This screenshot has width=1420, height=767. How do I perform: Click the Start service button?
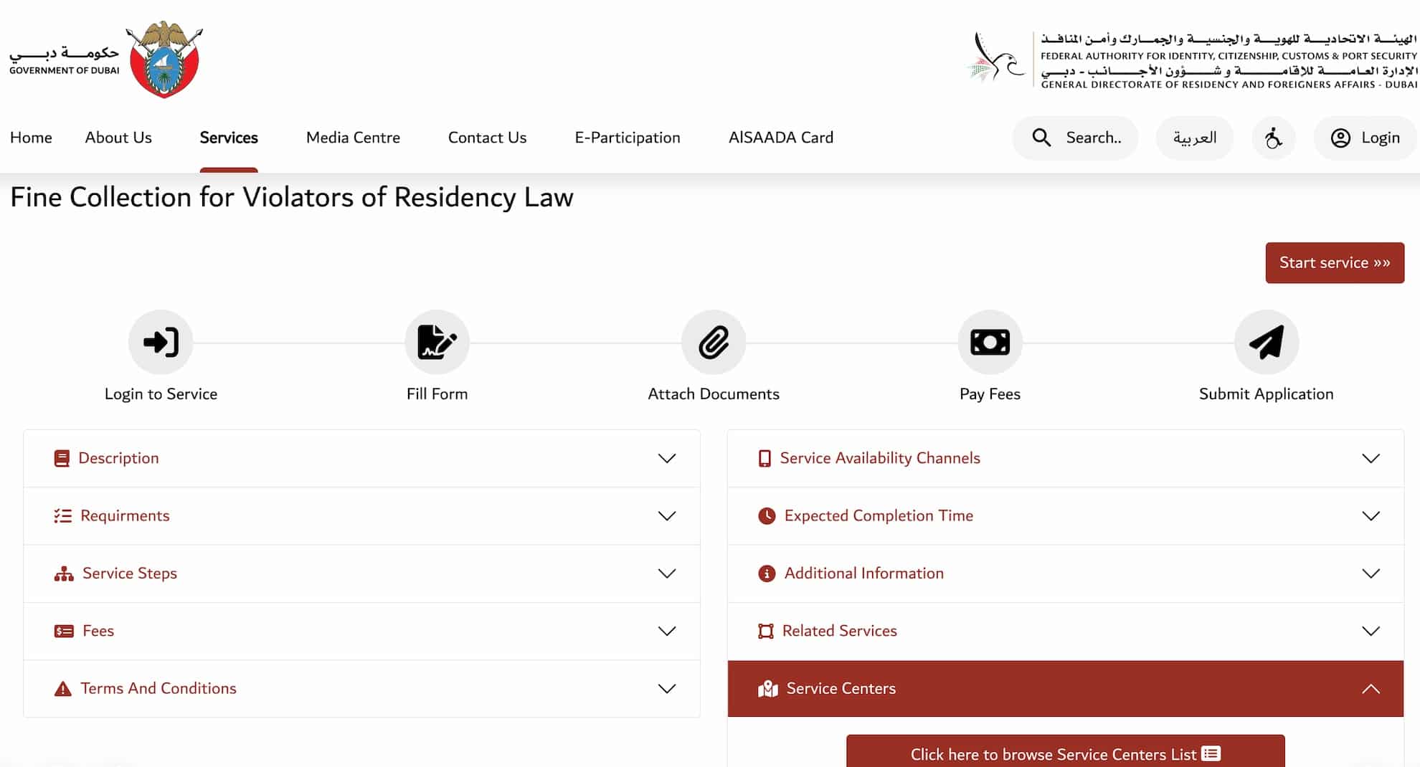tap(1335, 262)
